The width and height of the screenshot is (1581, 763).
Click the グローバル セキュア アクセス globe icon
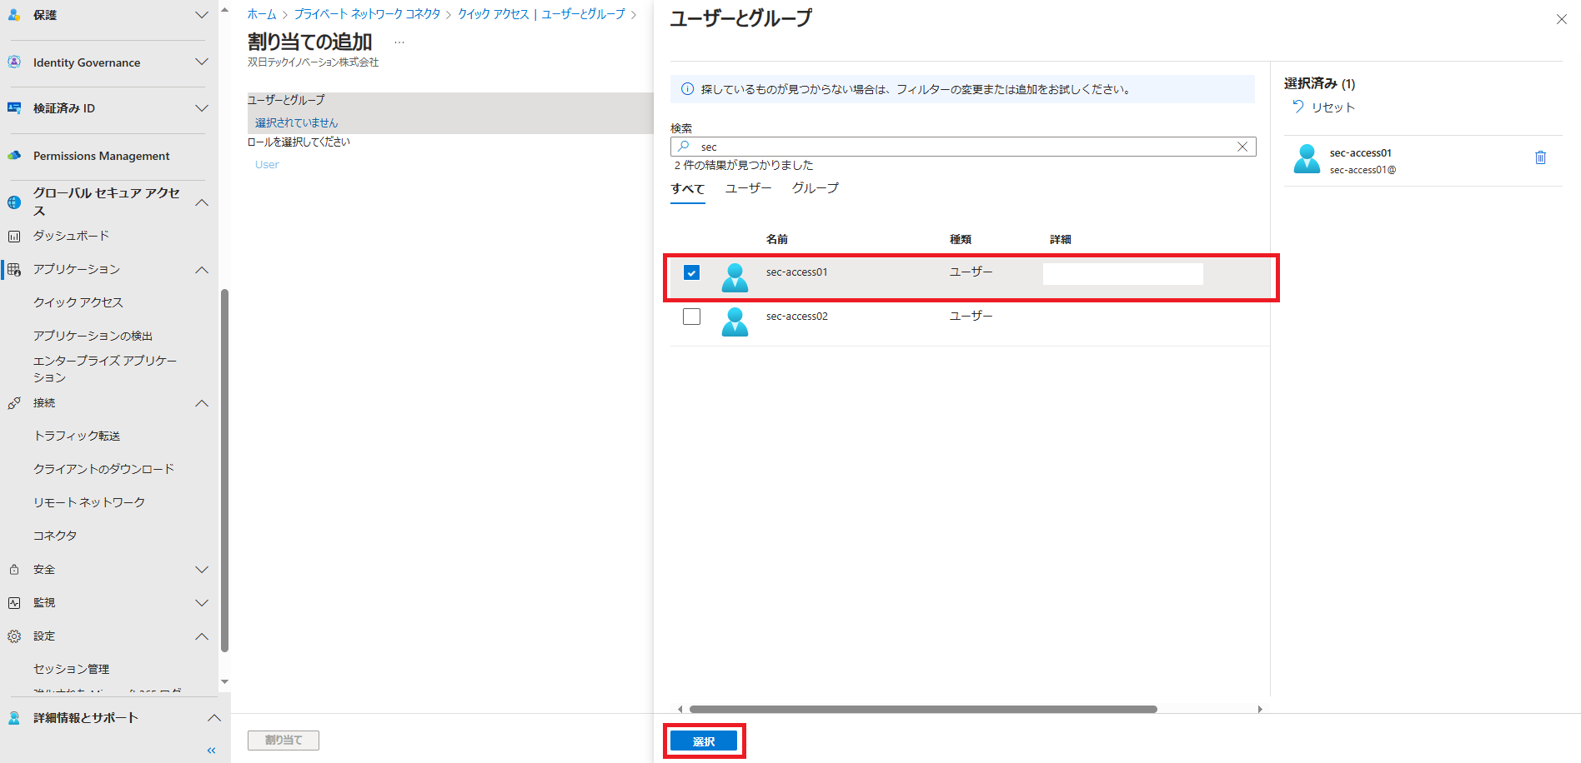click(x=14, y=202)
